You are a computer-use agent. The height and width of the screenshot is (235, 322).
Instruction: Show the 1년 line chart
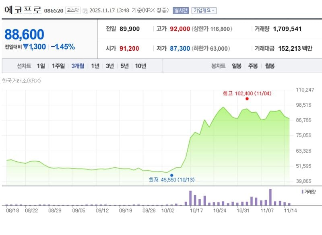[95, 66]
